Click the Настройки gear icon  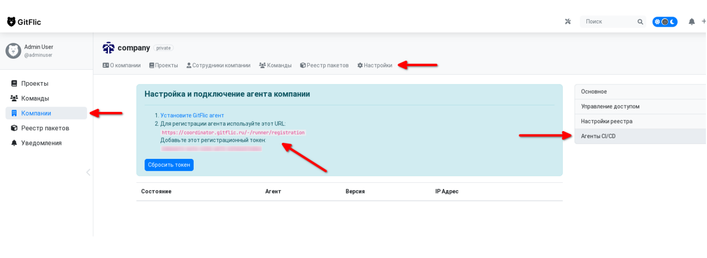point(360,65)
